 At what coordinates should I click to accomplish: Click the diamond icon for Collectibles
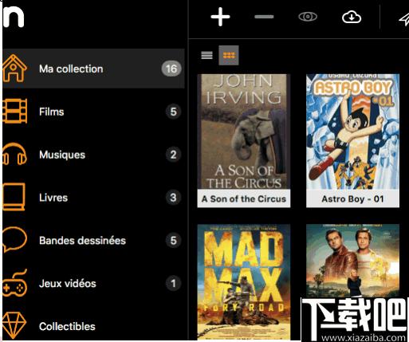pyautogui.click(x=14, y=326)
